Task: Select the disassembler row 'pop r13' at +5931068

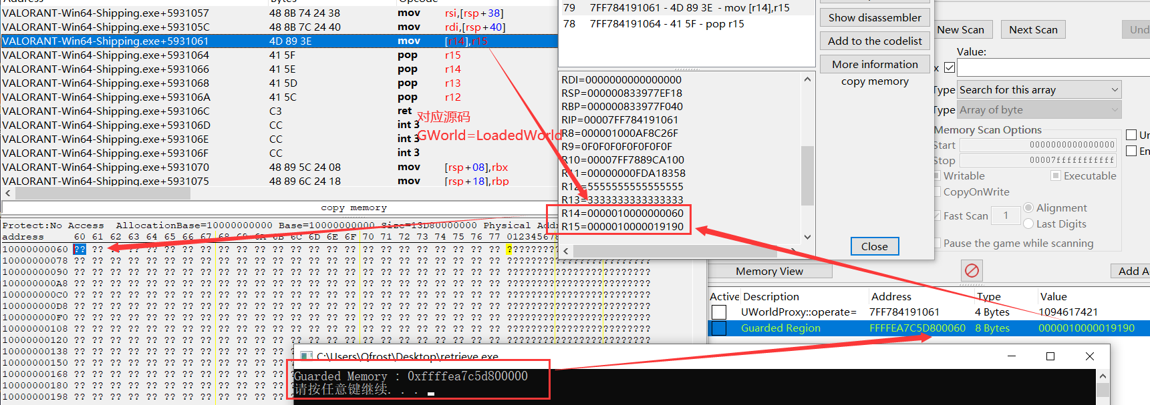Action: pos(279,83)
